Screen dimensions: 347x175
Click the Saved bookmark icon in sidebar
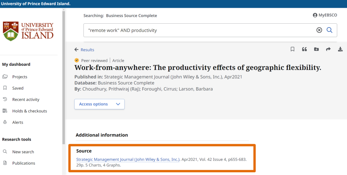[x=5, y=88]
